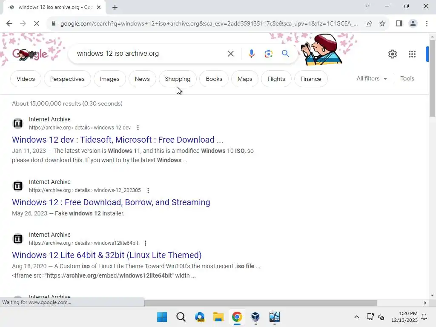Switch to Finance results

tap(311, 79)
